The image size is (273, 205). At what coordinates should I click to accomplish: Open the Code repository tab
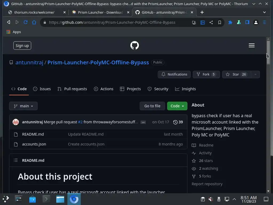(x=19, y=89)
